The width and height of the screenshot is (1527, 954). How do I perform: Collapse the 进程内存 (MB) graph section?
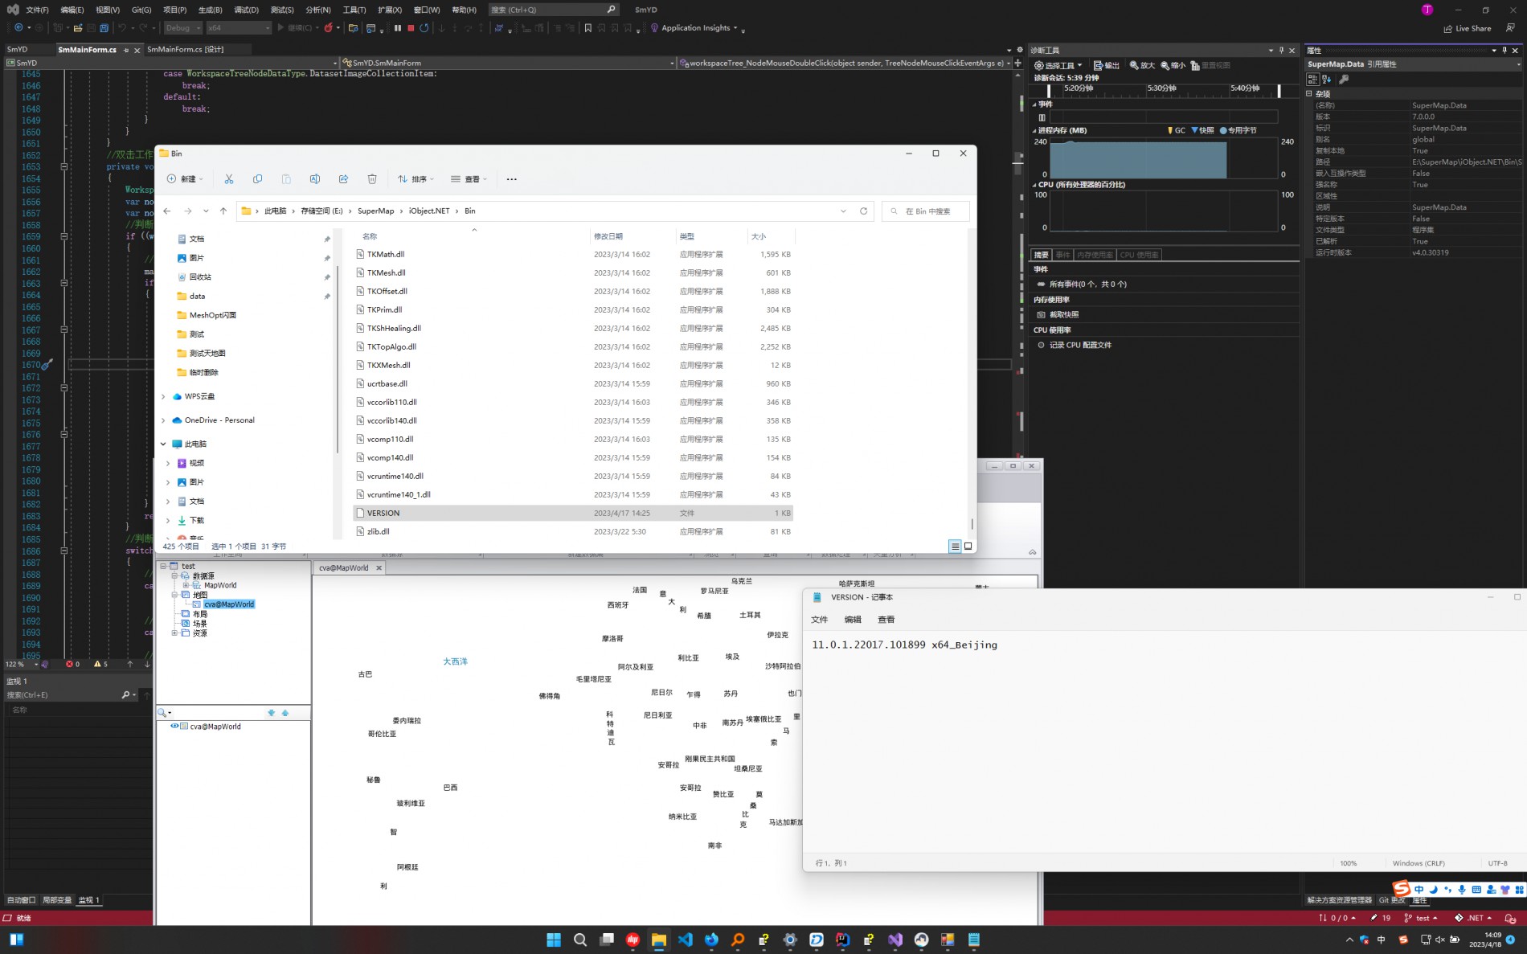coord(1034,130)
